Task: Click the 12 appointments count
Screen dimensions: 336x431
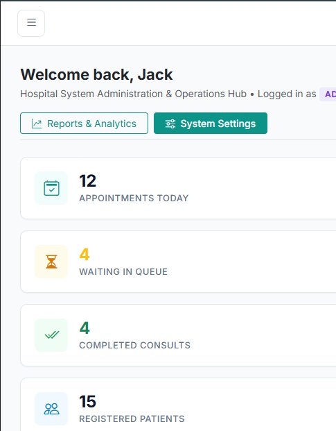Action: point(88,181)
